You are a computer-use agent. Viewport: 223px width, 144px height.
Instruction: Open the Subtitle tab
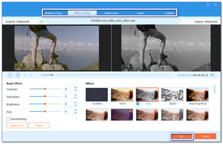coord(169,13)
